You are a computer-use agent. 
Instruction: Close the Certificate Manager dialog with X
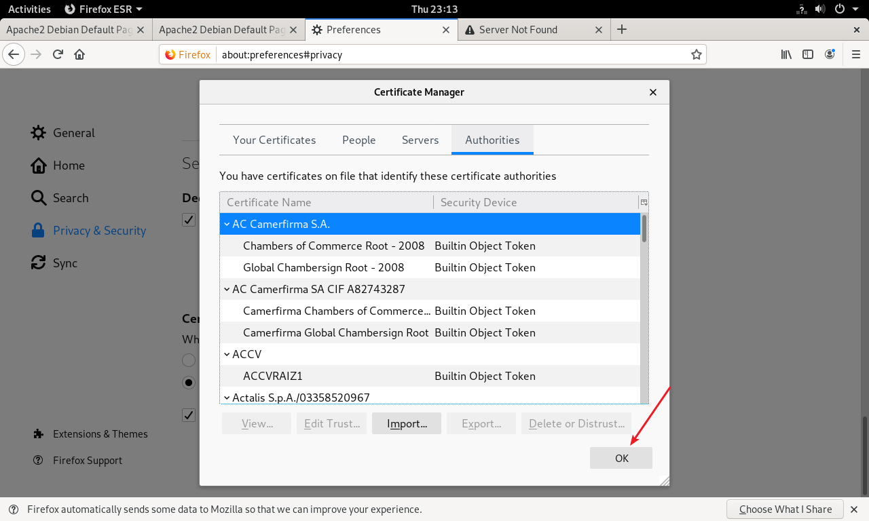pos(653,92)
